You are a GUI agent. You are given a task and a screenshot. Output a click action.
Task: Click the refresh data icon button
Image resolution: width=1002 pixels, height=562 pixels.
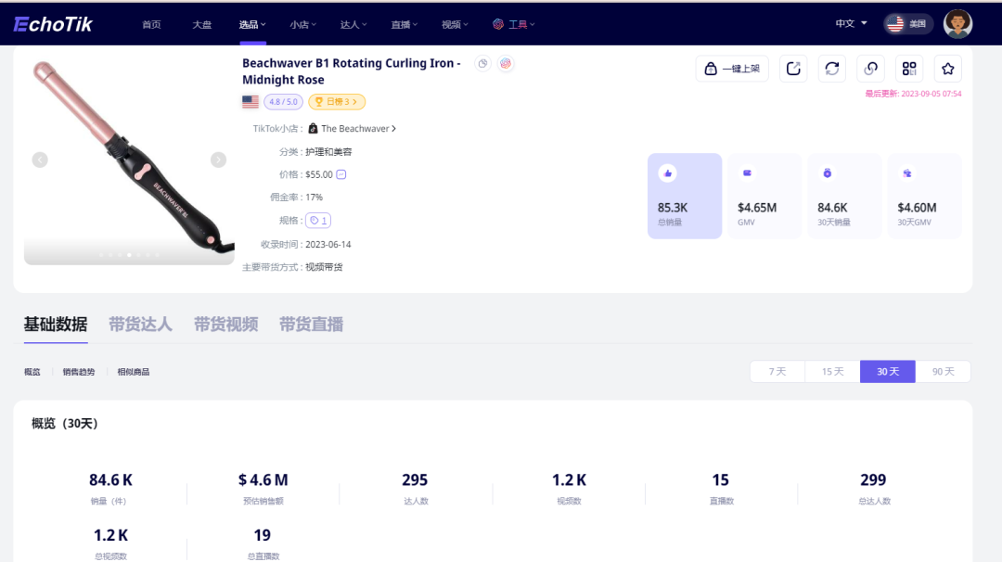click(x=832, y=69)
